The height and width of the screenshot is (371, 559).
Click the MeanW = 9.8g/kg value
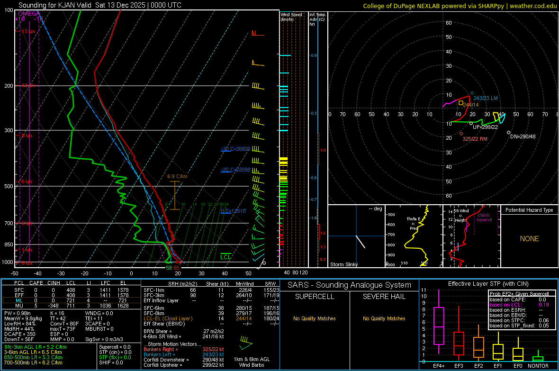coord(23,318)
